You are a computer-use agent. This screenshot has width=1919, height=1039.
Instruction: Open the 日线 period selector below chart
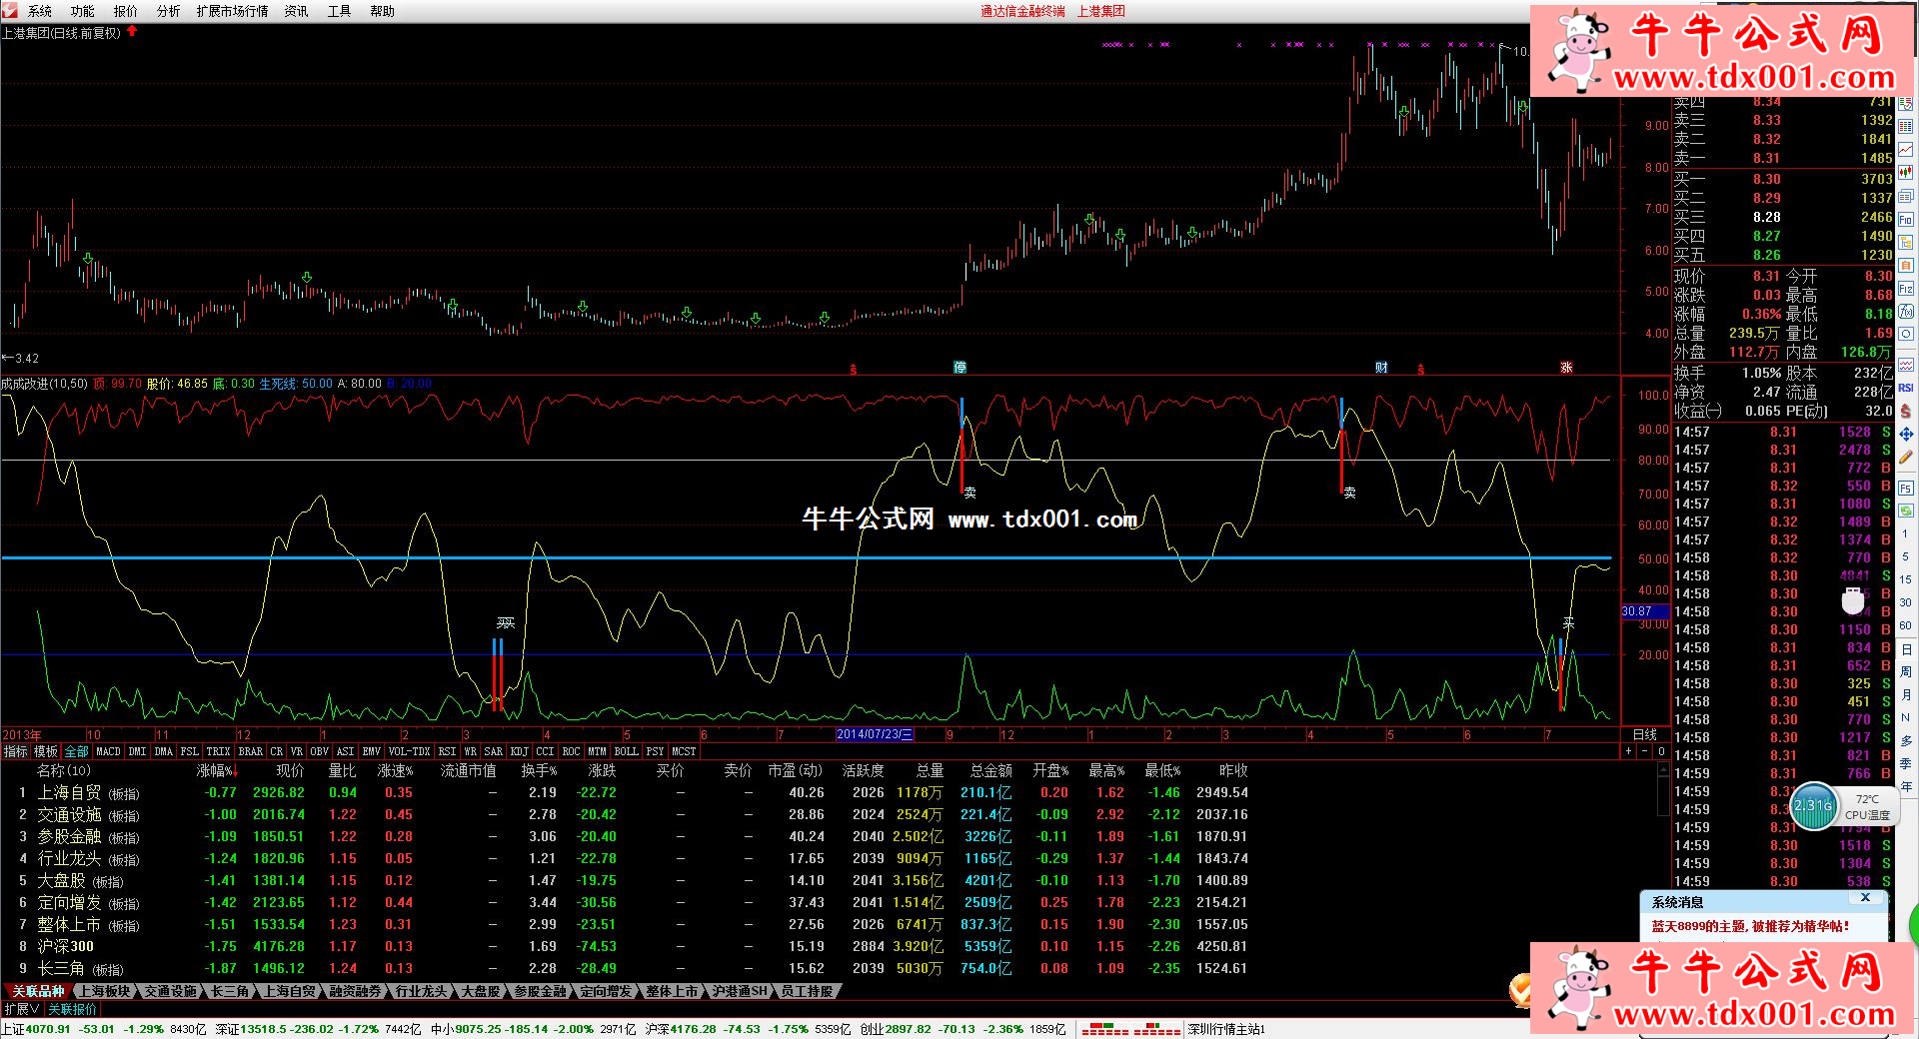(x=1644, y=734)
